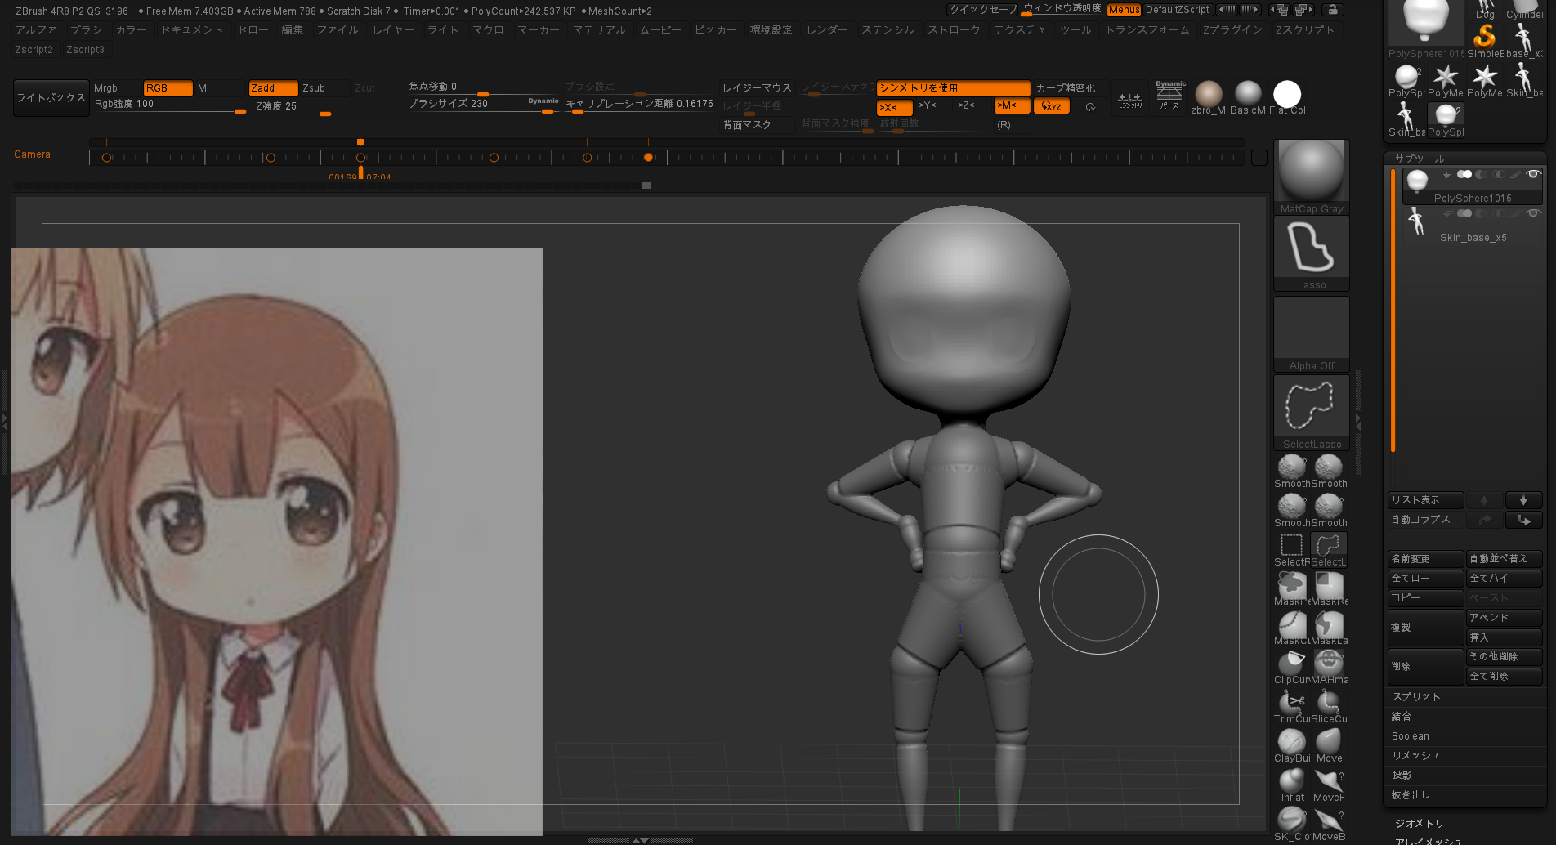The image size is (1556, 845).
Task: Open the Lasso stroke picker
Action: (1311, 249)
